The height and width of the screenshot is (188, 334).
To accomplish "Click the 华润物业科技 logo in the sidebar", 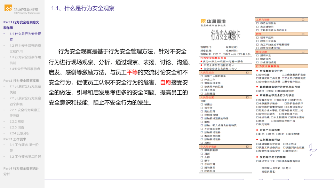I will (22, 10).
